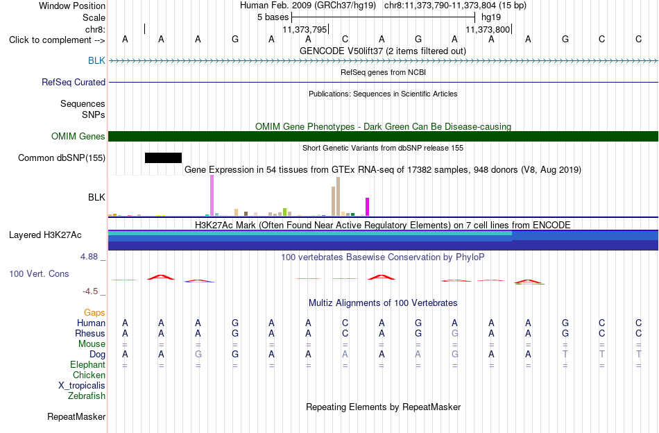Click the RepeatMasker track label
The image size is (659, 433).
(x=76, y=416)
